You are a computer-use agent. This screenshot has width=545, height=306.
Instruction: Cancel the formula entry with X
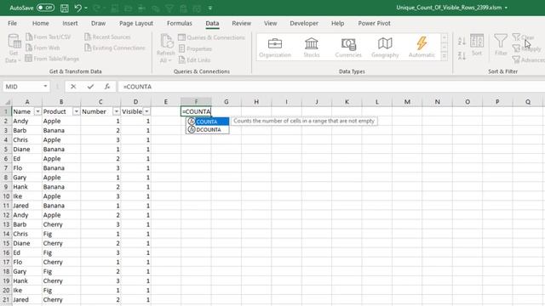point(73,87)
